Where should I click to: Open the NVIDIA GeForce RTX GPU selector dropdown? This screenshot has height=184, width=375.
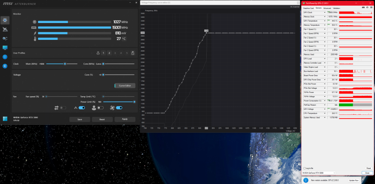(319, 173)
